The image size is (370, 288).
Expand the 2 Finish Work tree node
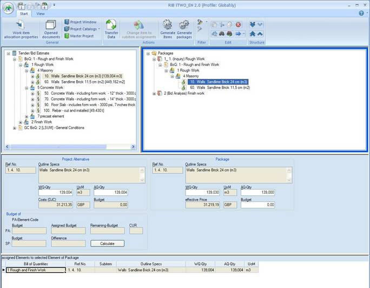click(x=19, y=122)
